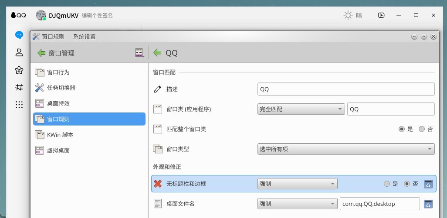Open the QQ contacts icon

coord(19,53)
